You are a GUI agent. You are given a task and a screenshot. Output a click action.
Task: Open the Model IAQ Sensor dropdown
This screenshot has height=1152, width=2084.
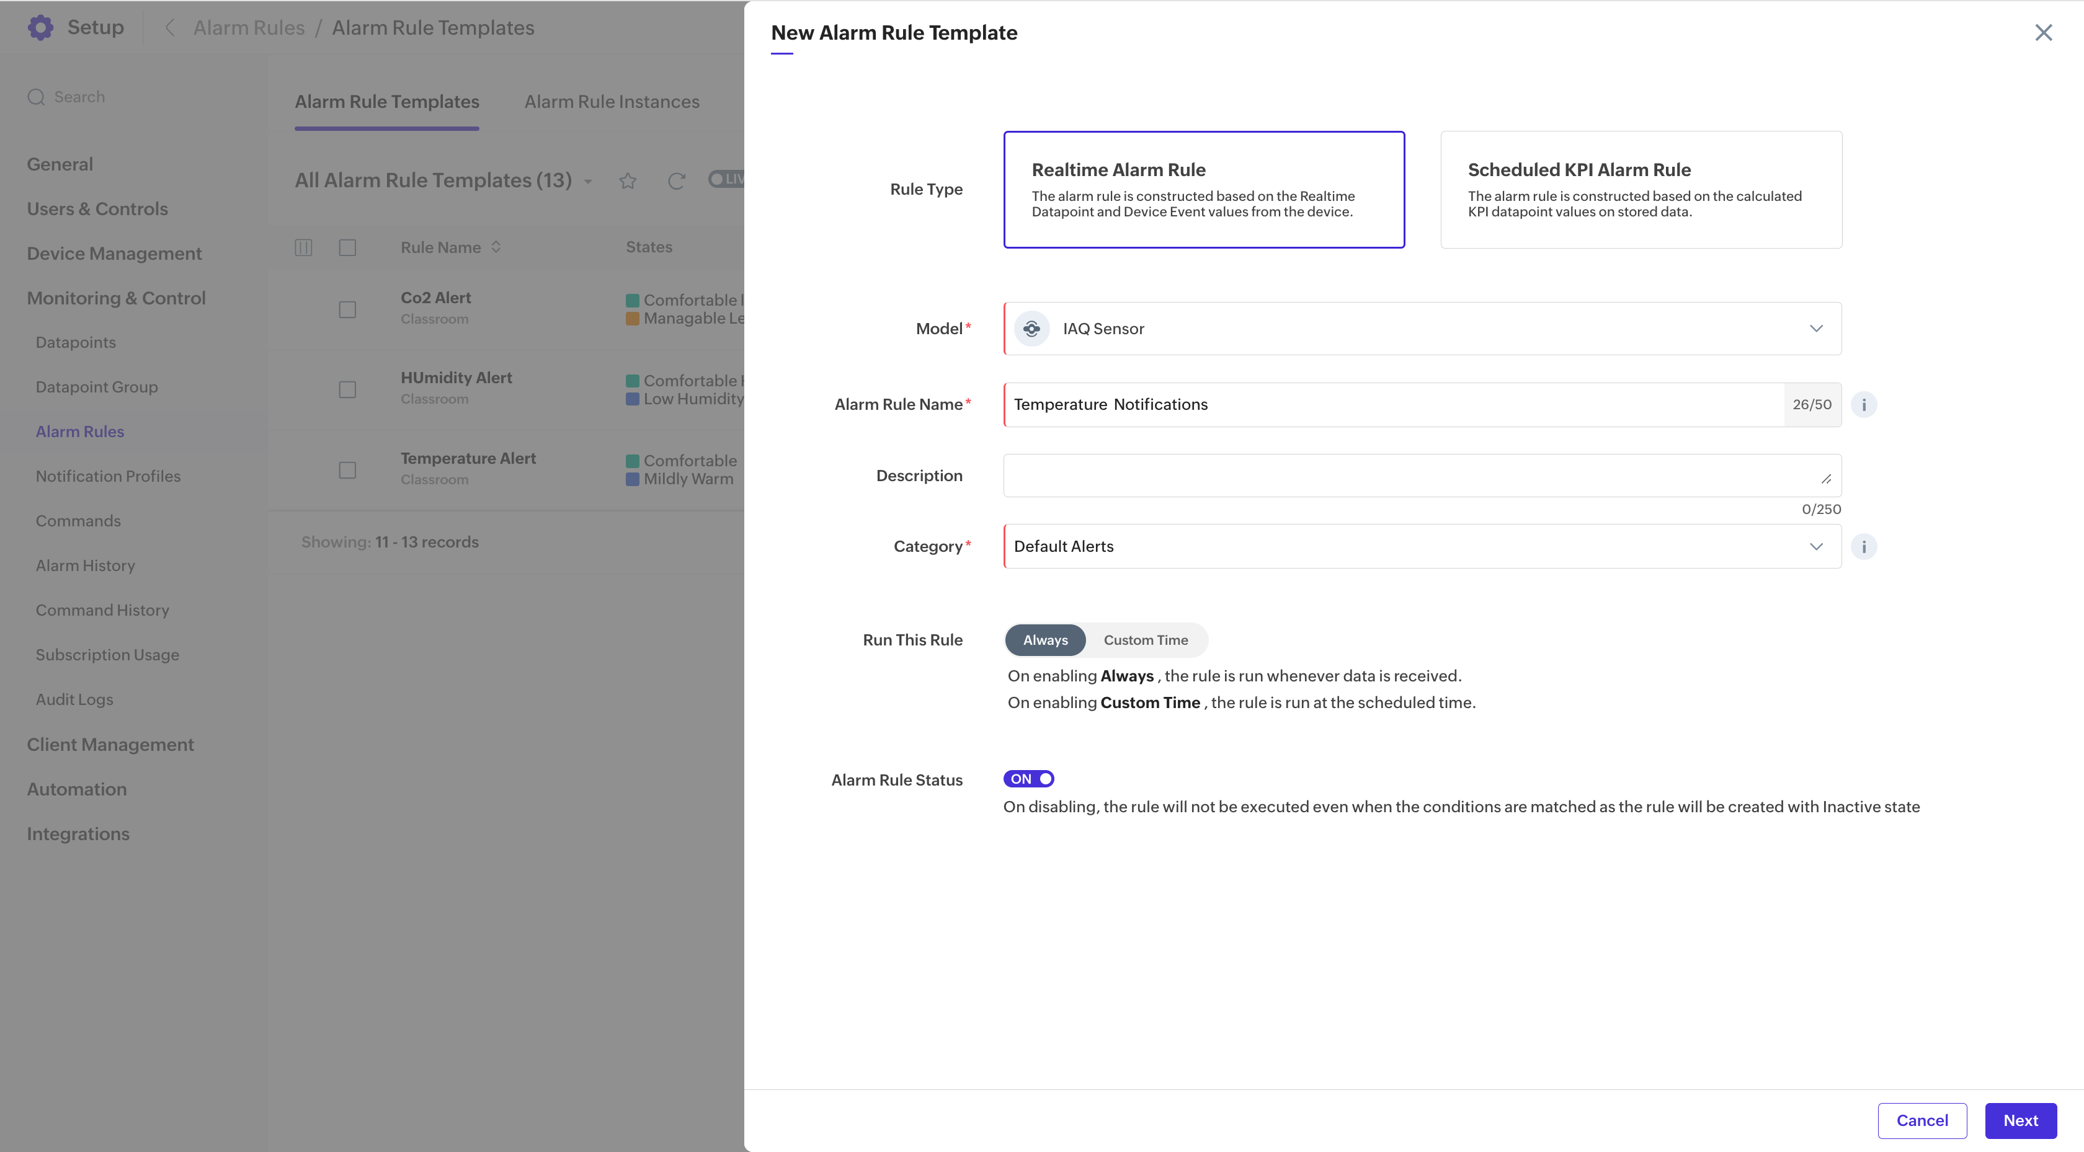pyautogui.click(x=1422, y=329)
